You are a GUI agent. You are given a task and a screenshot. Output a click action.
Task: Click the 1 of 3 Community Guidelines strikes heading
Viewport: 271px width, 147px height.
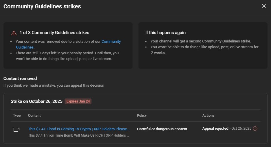click(x=54, y=33)
